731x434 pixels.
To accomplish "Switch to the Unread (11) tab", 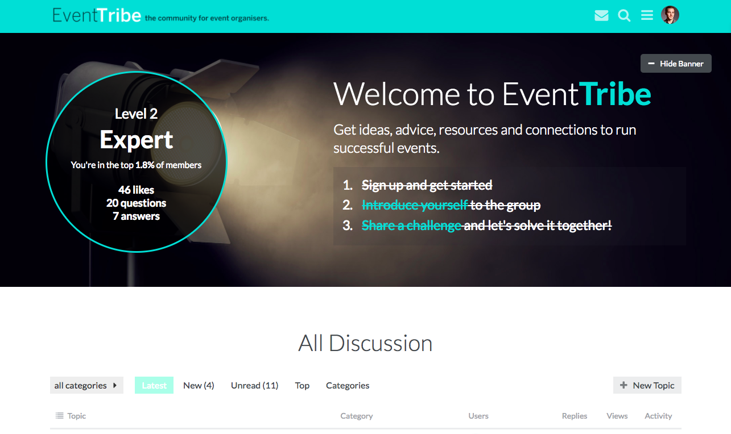I will click(x=254, y=385).
